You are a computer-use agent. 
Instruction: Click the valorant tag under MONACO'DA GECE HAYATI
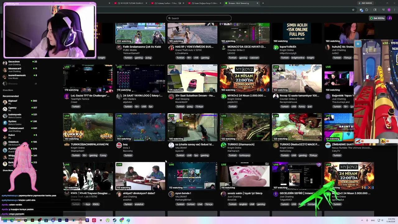[x=254, y=58]
